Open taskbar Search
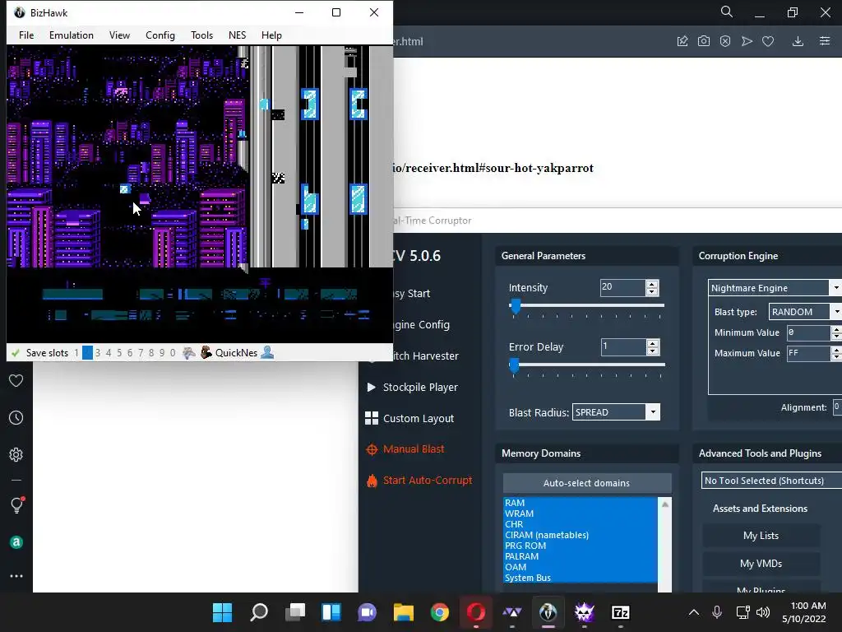 (259, 612)
